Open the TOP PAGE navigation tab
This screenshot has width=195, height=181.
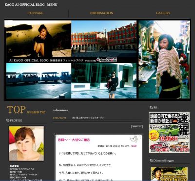36,13
